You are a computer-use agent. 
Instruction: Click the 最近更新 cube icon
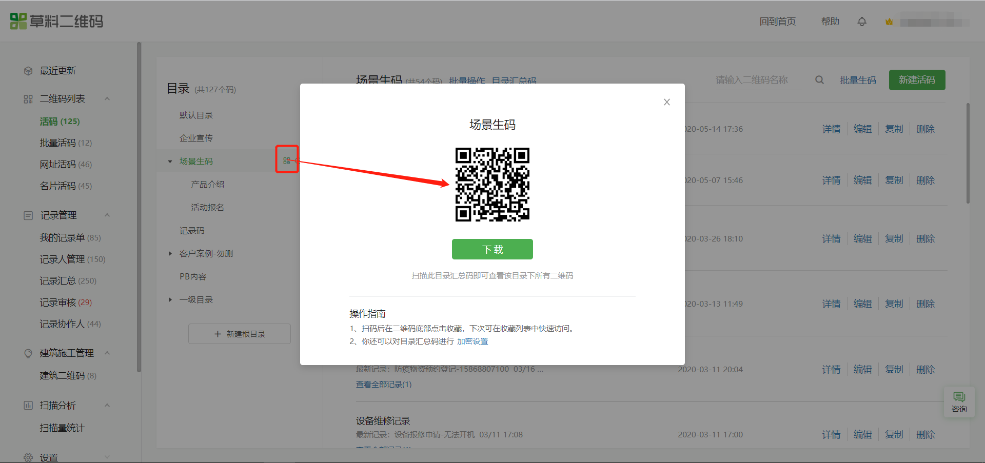(x=28, y=71)
